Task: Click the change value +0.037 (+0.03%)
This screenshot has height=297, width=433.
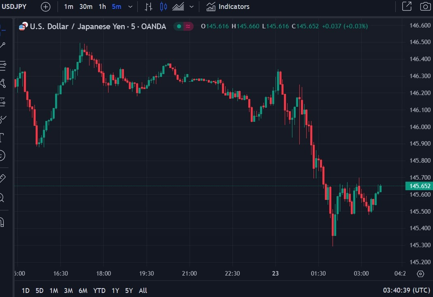Action: pyautogui.click(x=345, y=26)
